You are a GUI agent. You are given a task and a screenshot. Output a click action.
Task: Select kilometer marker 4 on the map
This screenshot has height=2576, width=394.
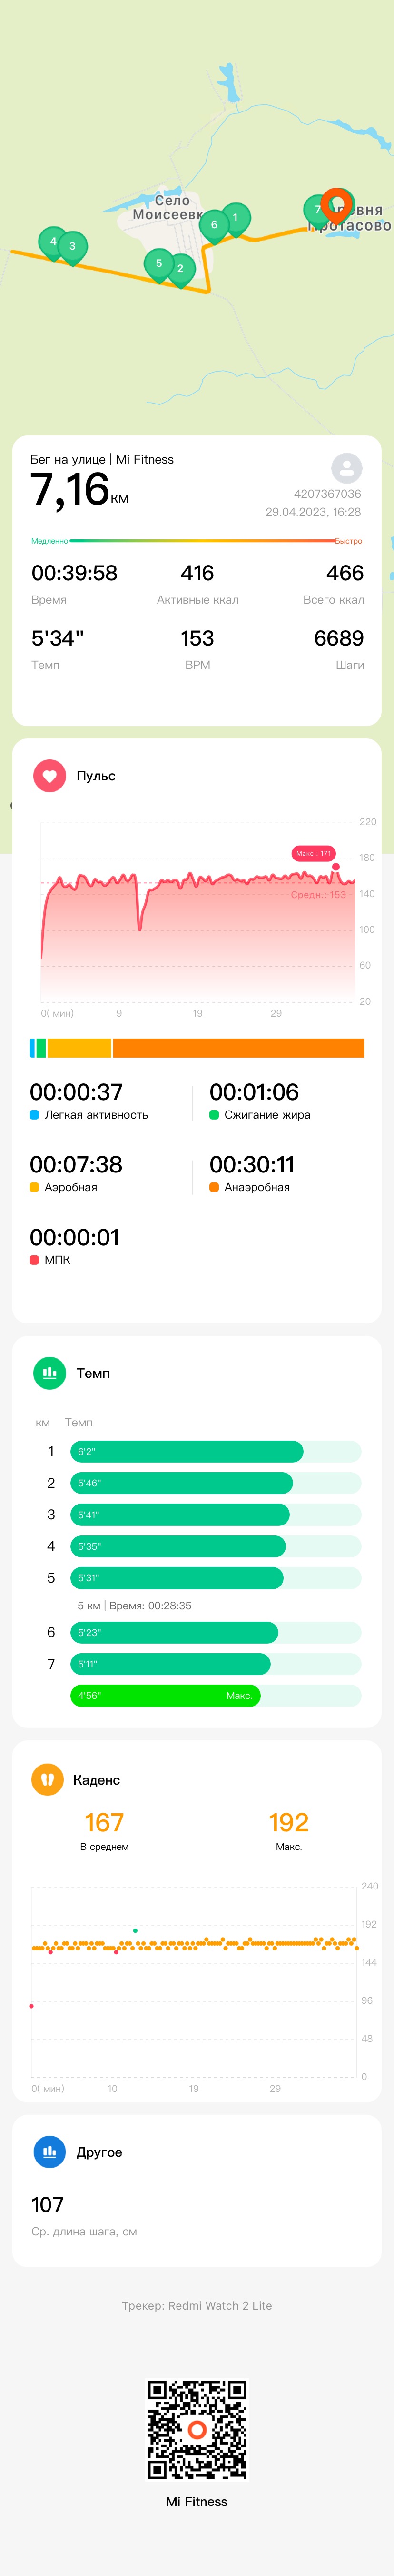click(53, 242)
